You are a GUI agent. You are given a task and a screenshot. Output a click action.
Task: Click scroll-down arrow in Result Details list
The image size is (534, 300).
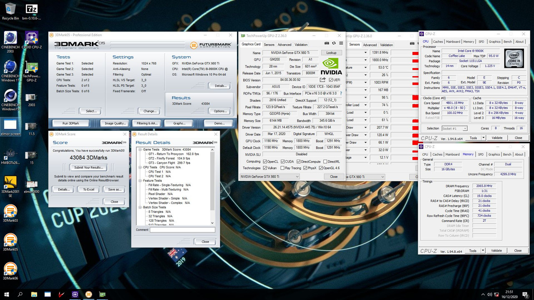click(x=213, y=223)
